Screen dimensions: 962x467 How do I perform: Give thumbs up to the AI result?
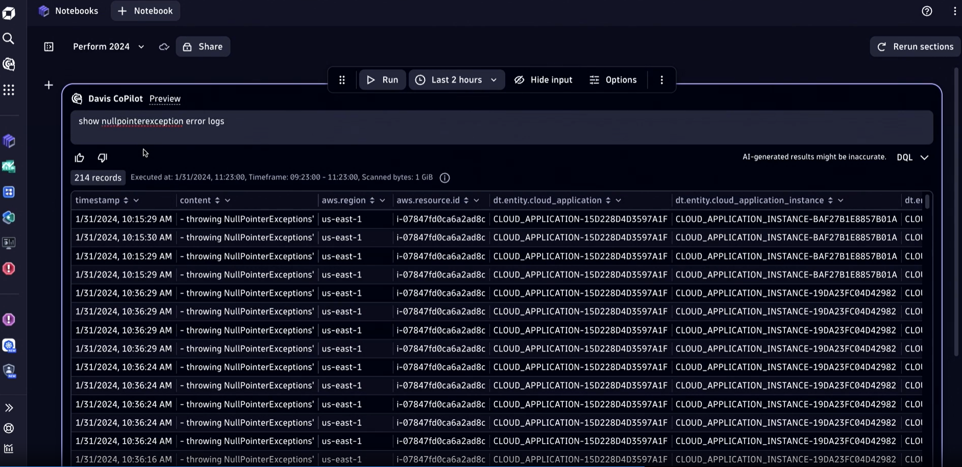click(79, 158)
